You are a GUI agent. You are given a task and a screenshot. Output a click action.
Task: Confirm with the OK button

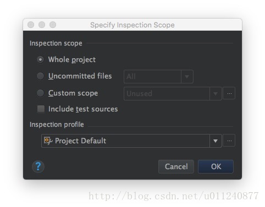[x=216, y=166]
